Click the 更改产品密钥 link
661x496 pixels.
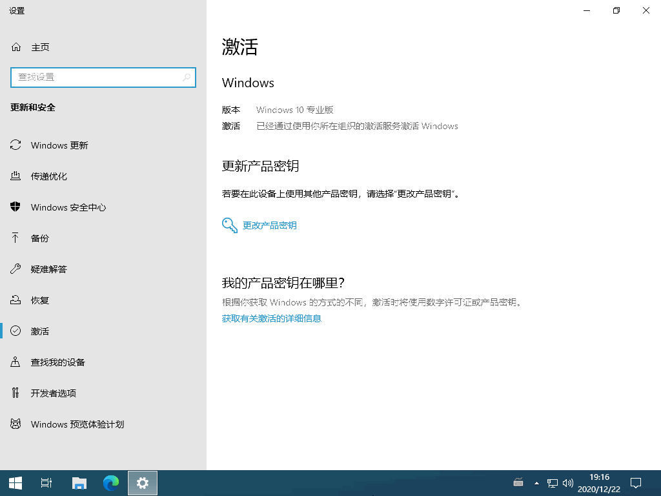point(270,225)
